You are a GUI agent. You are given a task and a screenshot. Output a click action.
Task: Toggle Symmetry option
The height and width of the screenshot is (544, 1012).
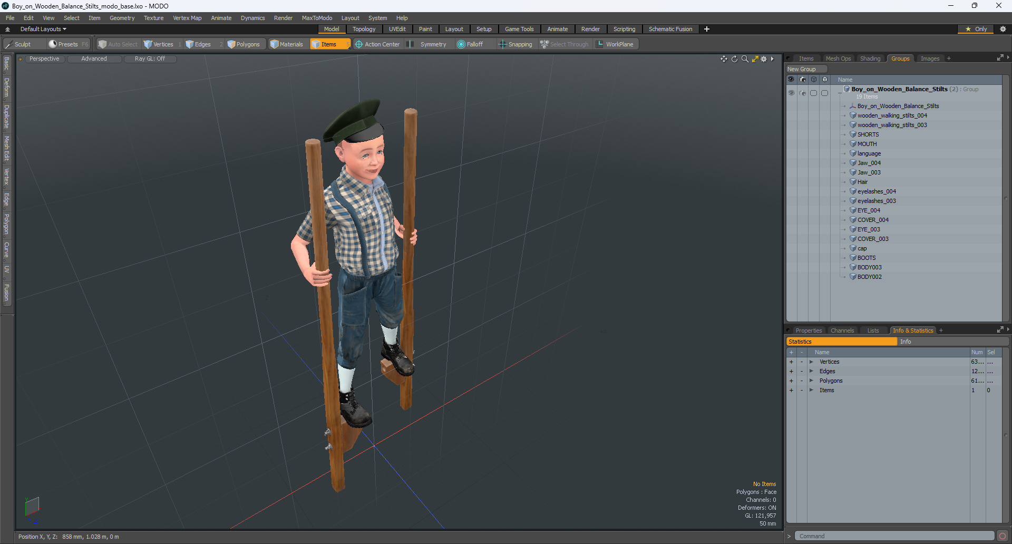(427, 44)
